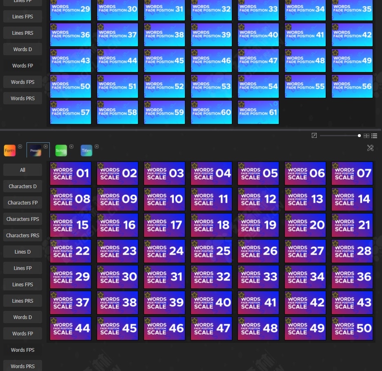This screenshot has height=371, width=382.
Task: Close the Presets pack tab
Action: click(46, 146)
